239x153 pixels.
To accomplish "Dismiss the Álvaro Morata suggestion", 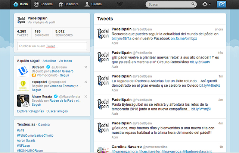I will [x=86, y=96].
